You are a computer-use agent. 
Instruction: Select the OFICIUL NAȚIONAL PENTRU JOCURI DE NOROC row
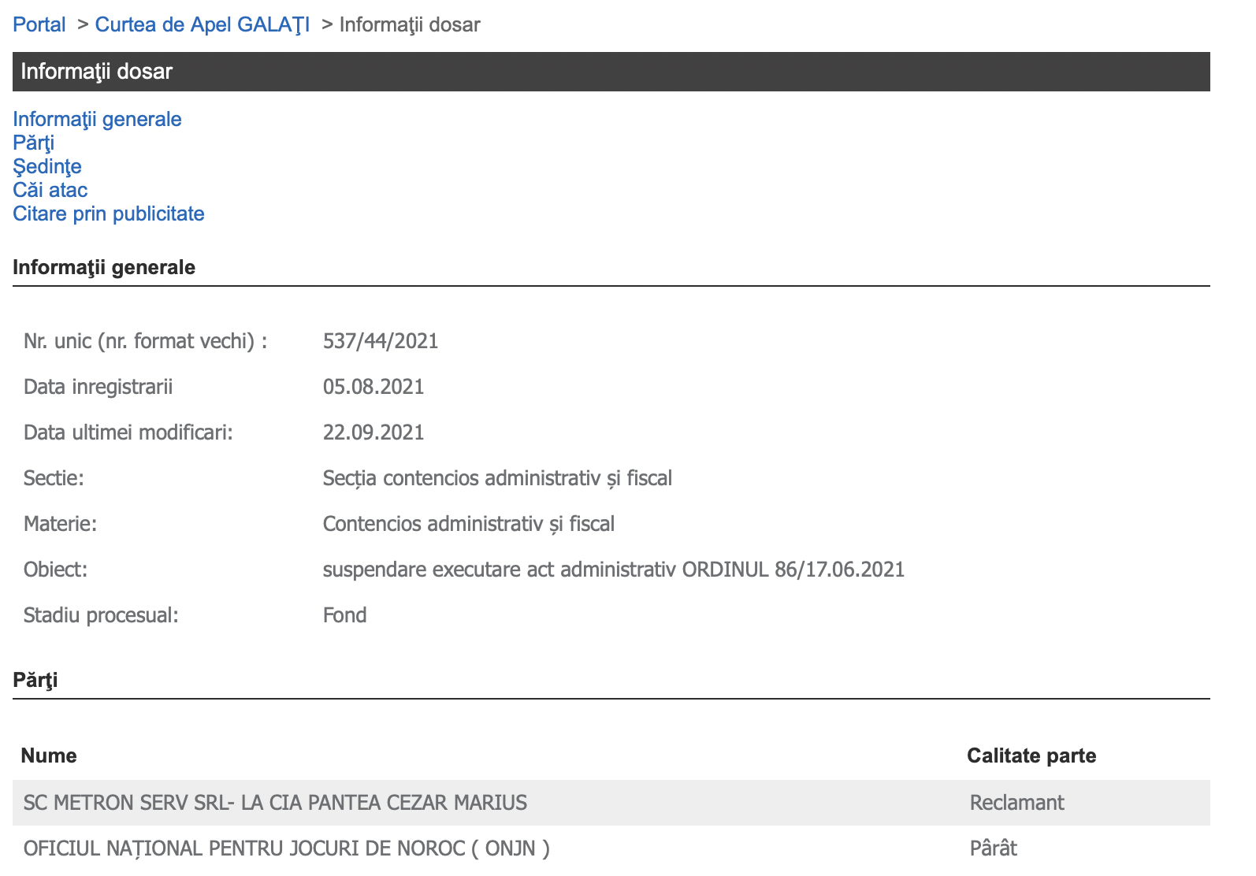(611, 848)
